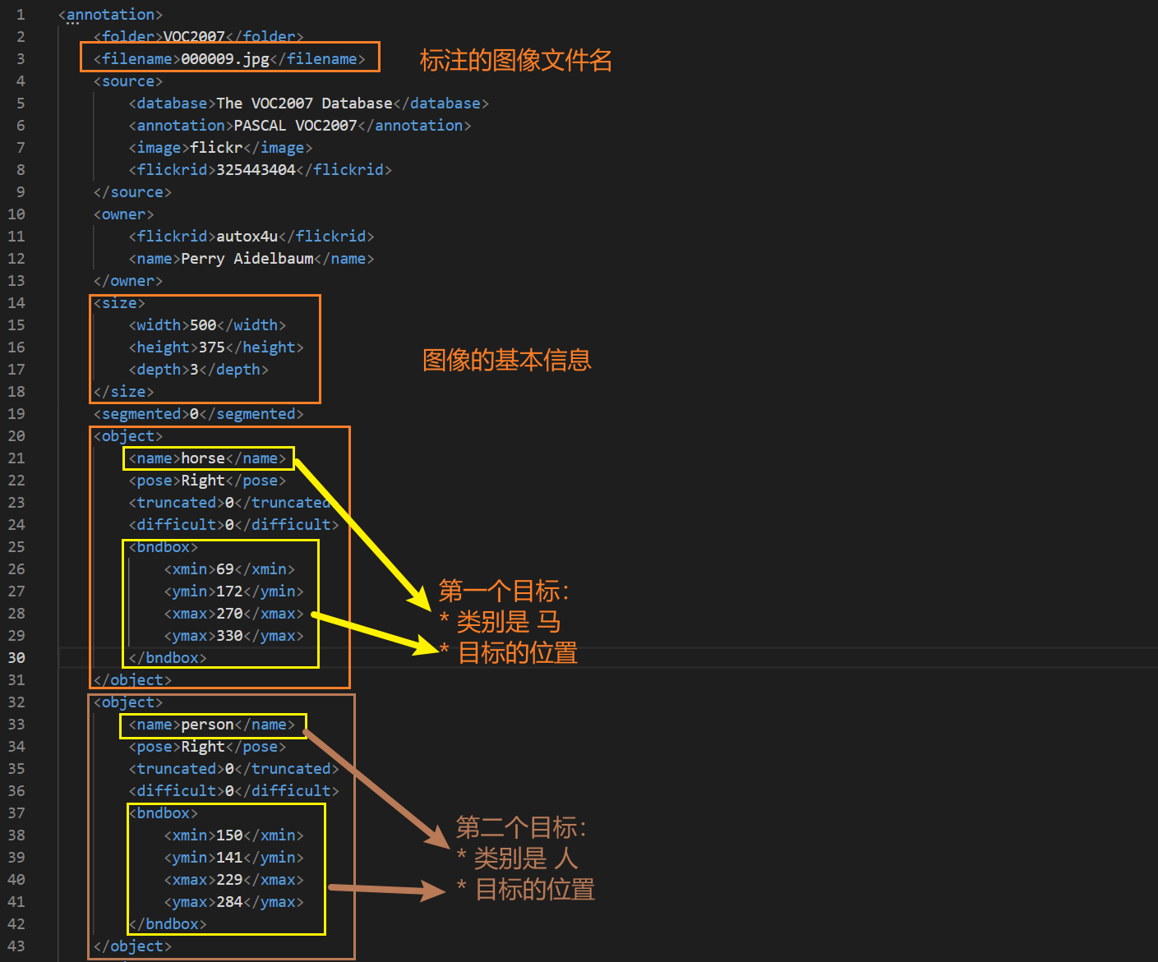Image resolution: width=1158 pixels, height=962 pixels.
Task: Click the height value 375
Action: click(211, 348)
